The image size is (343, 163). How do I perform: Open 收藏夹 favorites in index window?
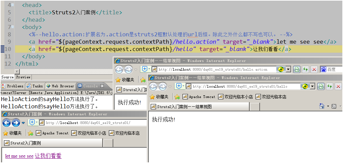(x=12, y=133)
